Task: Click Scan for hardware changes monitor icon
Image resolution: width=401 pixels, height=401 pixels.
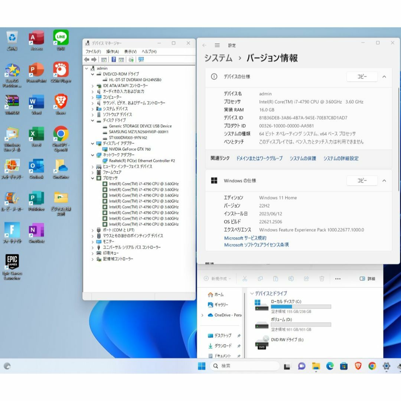Action: [x=141, y=59]
